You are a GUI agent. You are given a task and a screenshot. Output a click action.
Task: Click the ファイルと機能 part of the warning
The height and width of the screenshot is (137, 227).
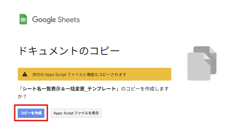coord(81,75)
